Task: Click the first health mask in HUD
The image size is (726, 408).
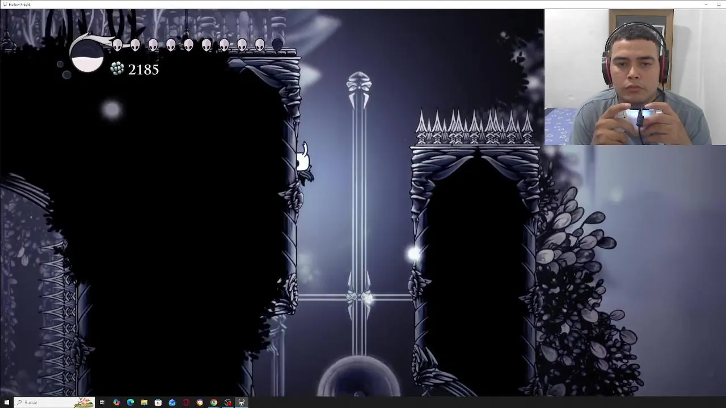Action: [117, 45]
